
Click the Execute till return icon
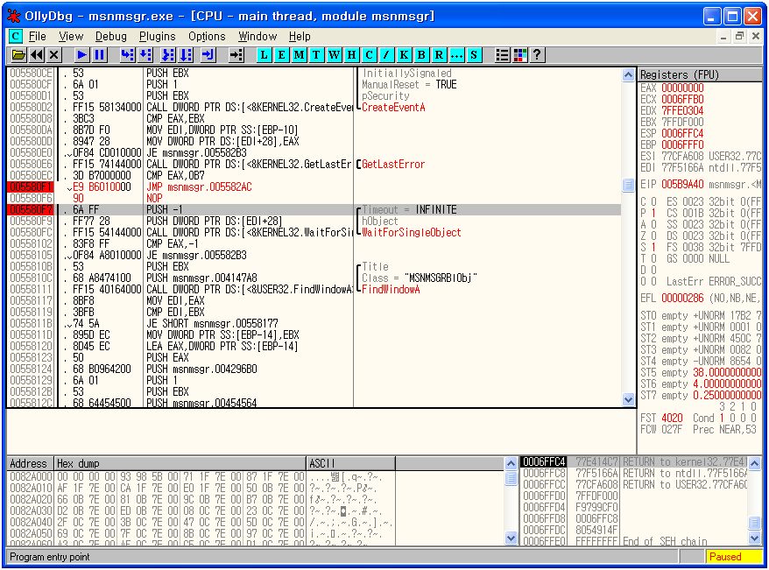pyautogui.click(x=208, y=55)
